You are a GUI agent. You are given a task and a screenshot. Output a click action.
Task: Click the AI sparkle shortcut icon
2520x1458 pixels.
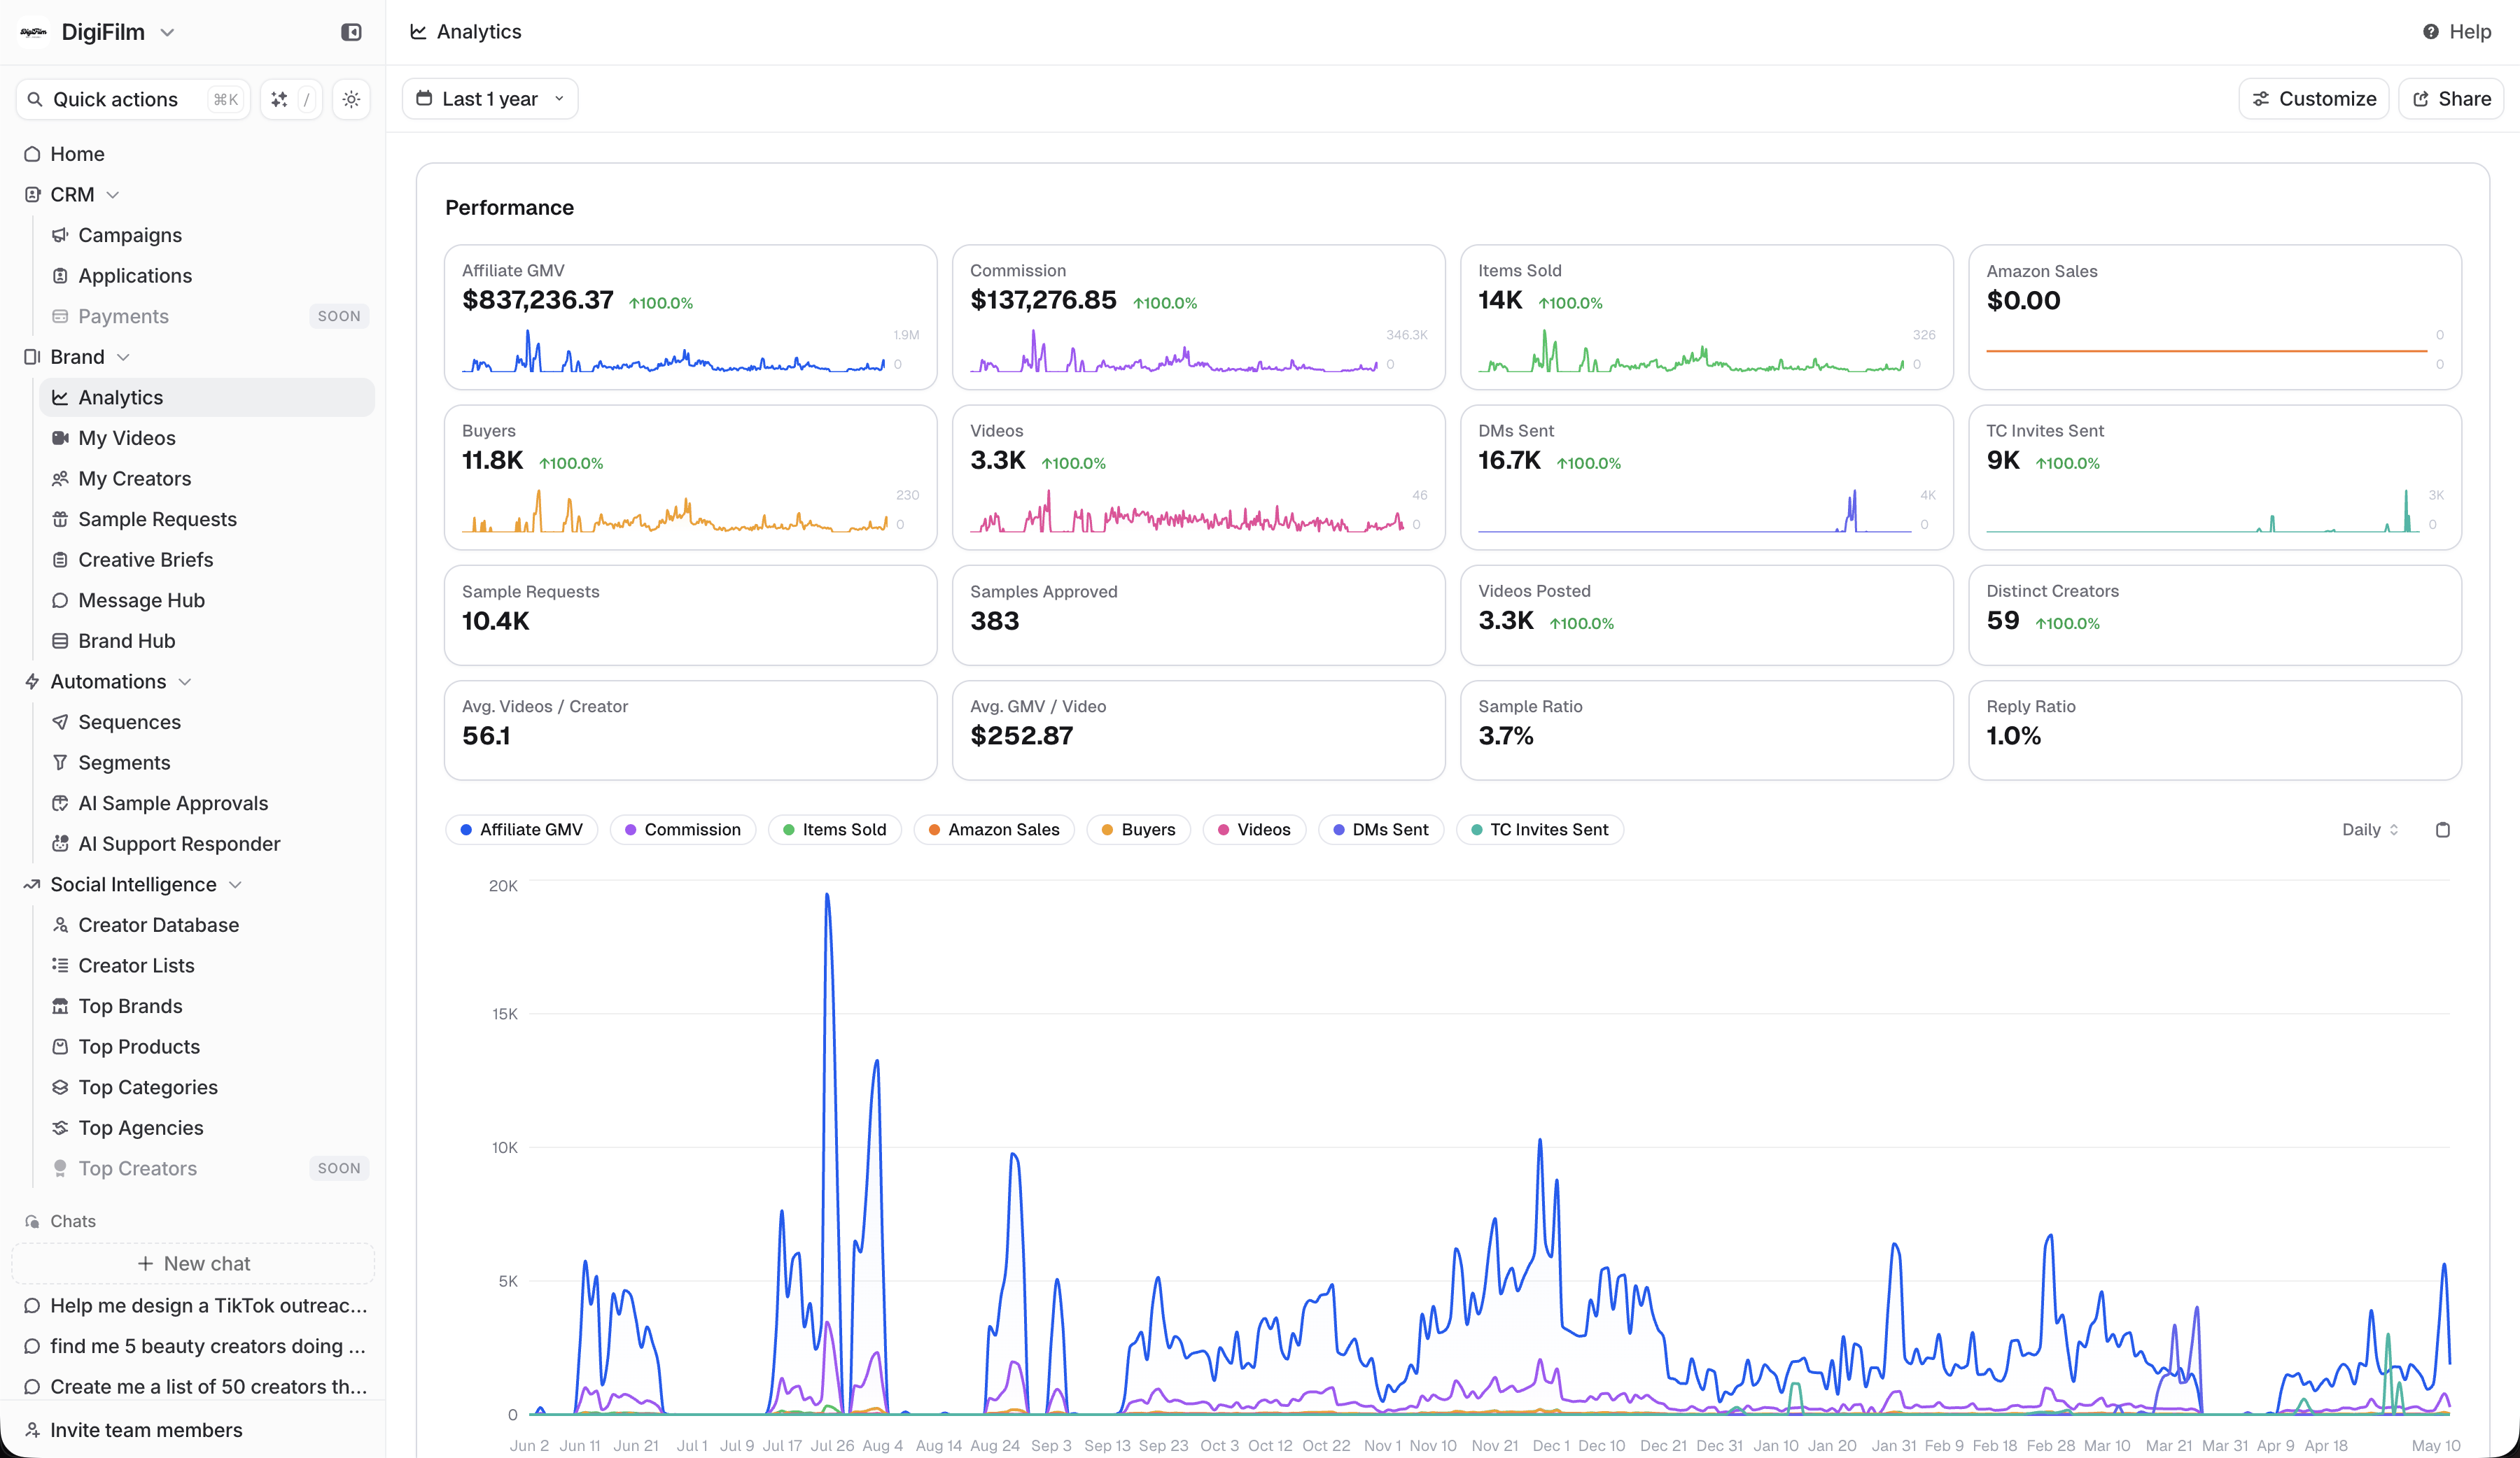point(279,99)
